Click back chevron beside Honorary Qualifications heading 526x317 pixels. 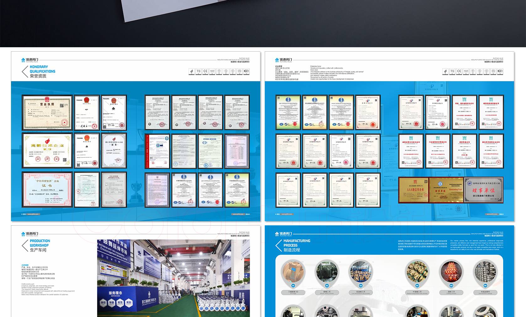[25, 72]
